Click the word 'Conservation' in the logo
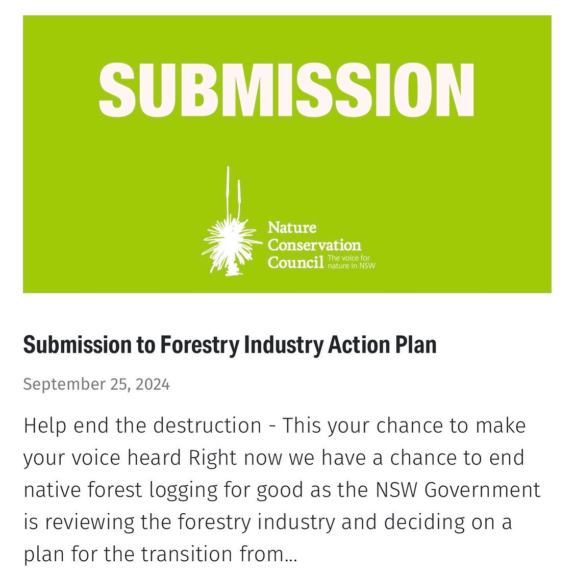Screen dimensions: 574x574 point(314,245)
